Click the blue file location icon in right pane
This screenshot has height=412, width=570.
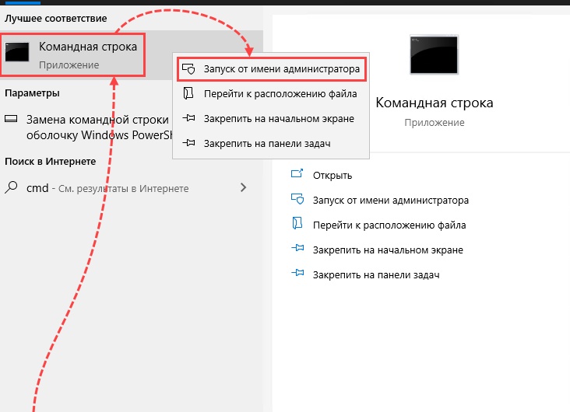tap(297, 223)
